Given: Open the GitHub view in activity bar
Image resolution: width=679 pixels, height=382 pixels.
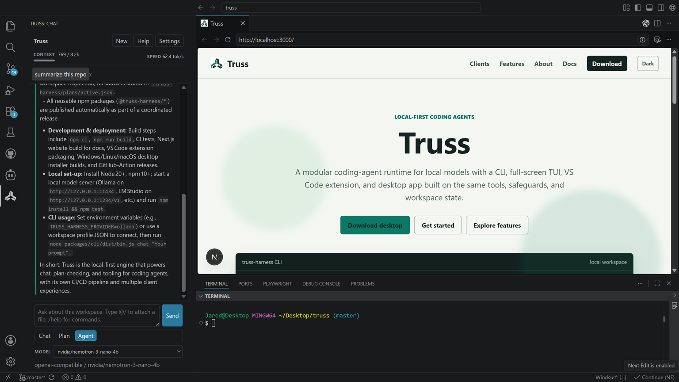Looking at the screenshot, I should (x=10, y=153).
